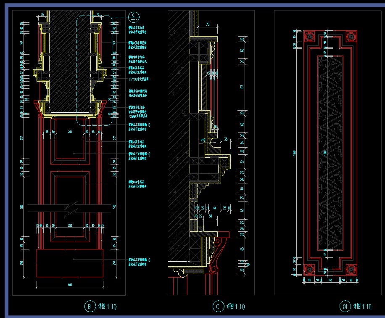Screen dimensions: 385x318
Task: Select the "185" bottom dimension in detail 01
Action: click(330, 280)
